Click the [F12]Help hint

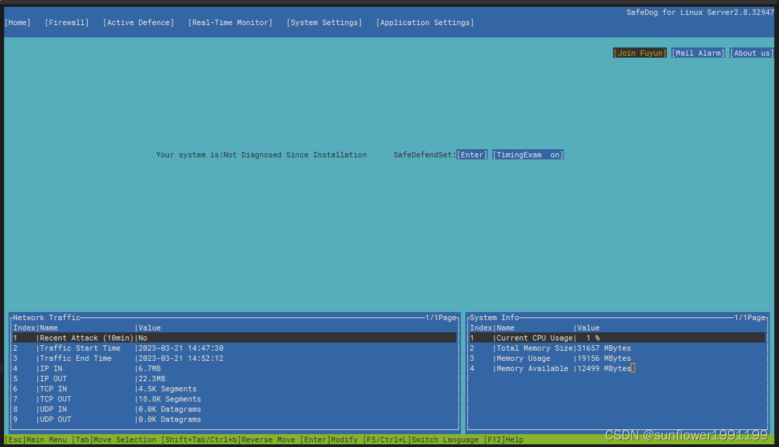point(503,440)
